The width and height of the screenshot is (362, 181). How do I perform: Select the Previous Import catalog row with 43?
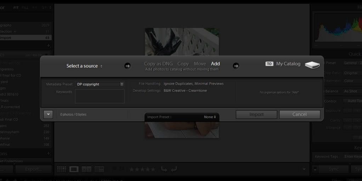click(x=26, y=38)
